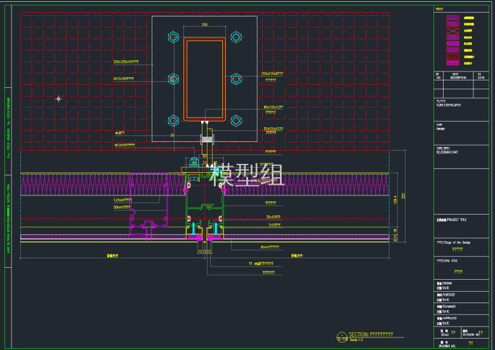Select the first hatch swatch in legend

454,19
